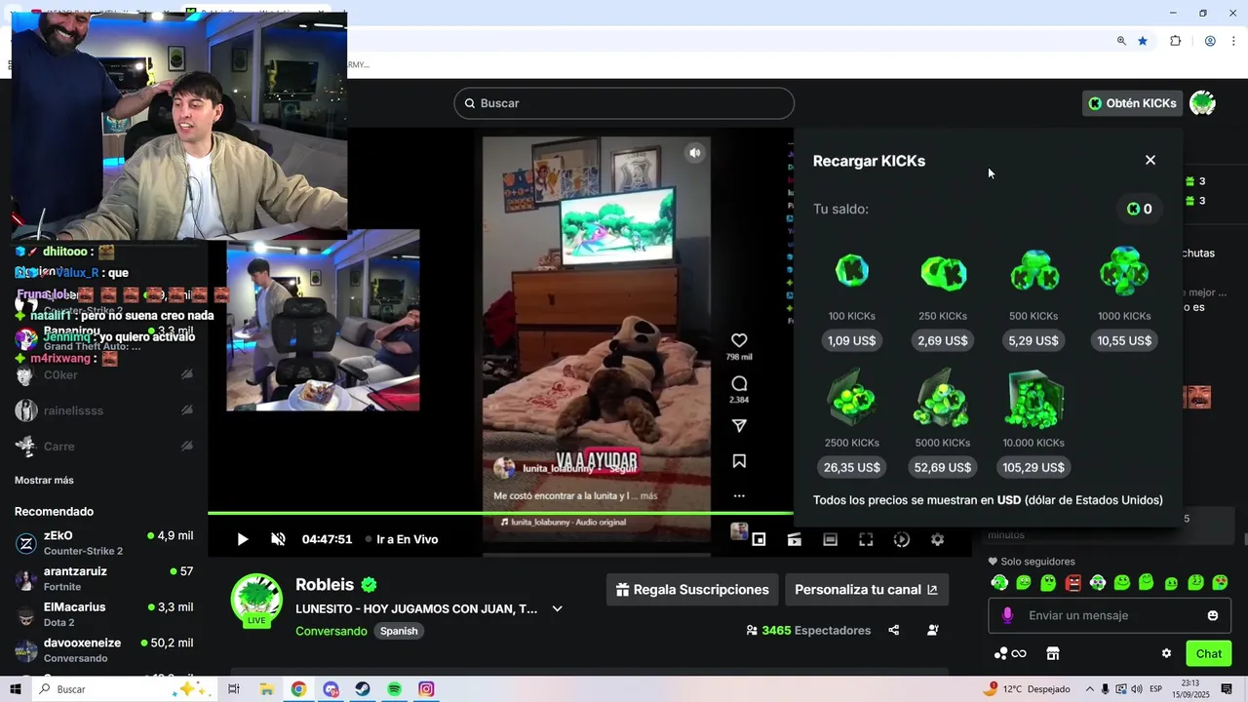Open Instagram from the taskbar
This screenshot has width=1248, height=702.
pyautogui.click(x=426, y=689)
